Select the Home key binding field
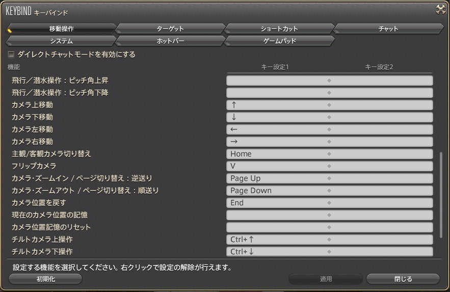 point(278,154)
